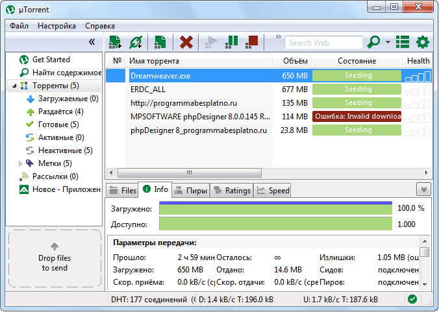Viewport: 439px width, 312px height.
Task: Collapse the sidebar with the « button
Action: tap(92, 42)
